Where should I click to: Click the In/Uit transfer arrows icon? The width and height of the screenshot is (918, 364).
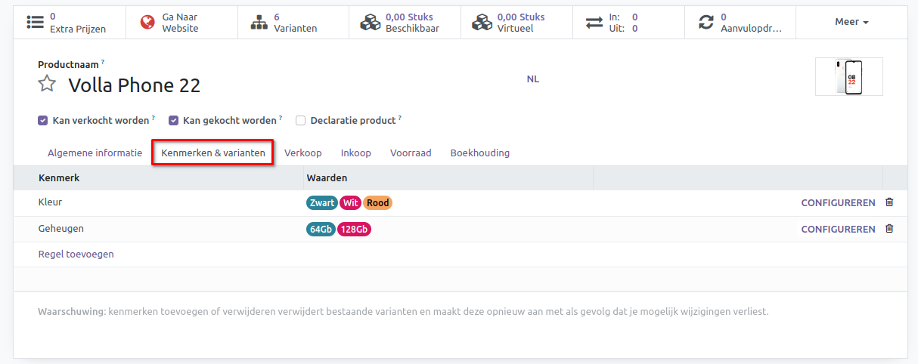[594, 23]
